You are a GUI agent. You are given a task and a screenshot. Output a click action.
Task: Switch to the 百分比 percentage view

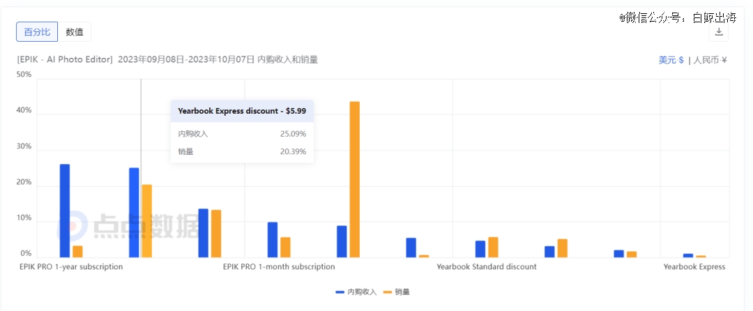[x=37, y=32]
